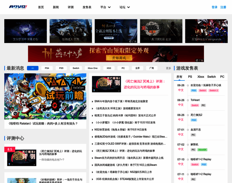Open 《好饿的谜姆》简评 review link

(61, 181)
